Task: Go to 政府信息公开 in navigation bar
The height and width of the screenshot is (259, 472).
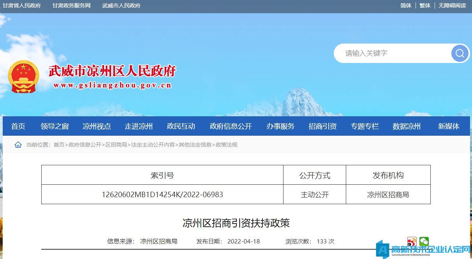Action: tap(231, 126)
